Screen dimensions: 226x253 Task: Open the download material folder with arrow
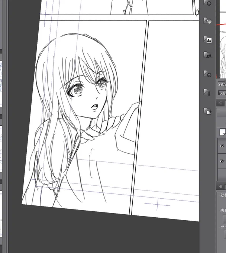(207, 111)
